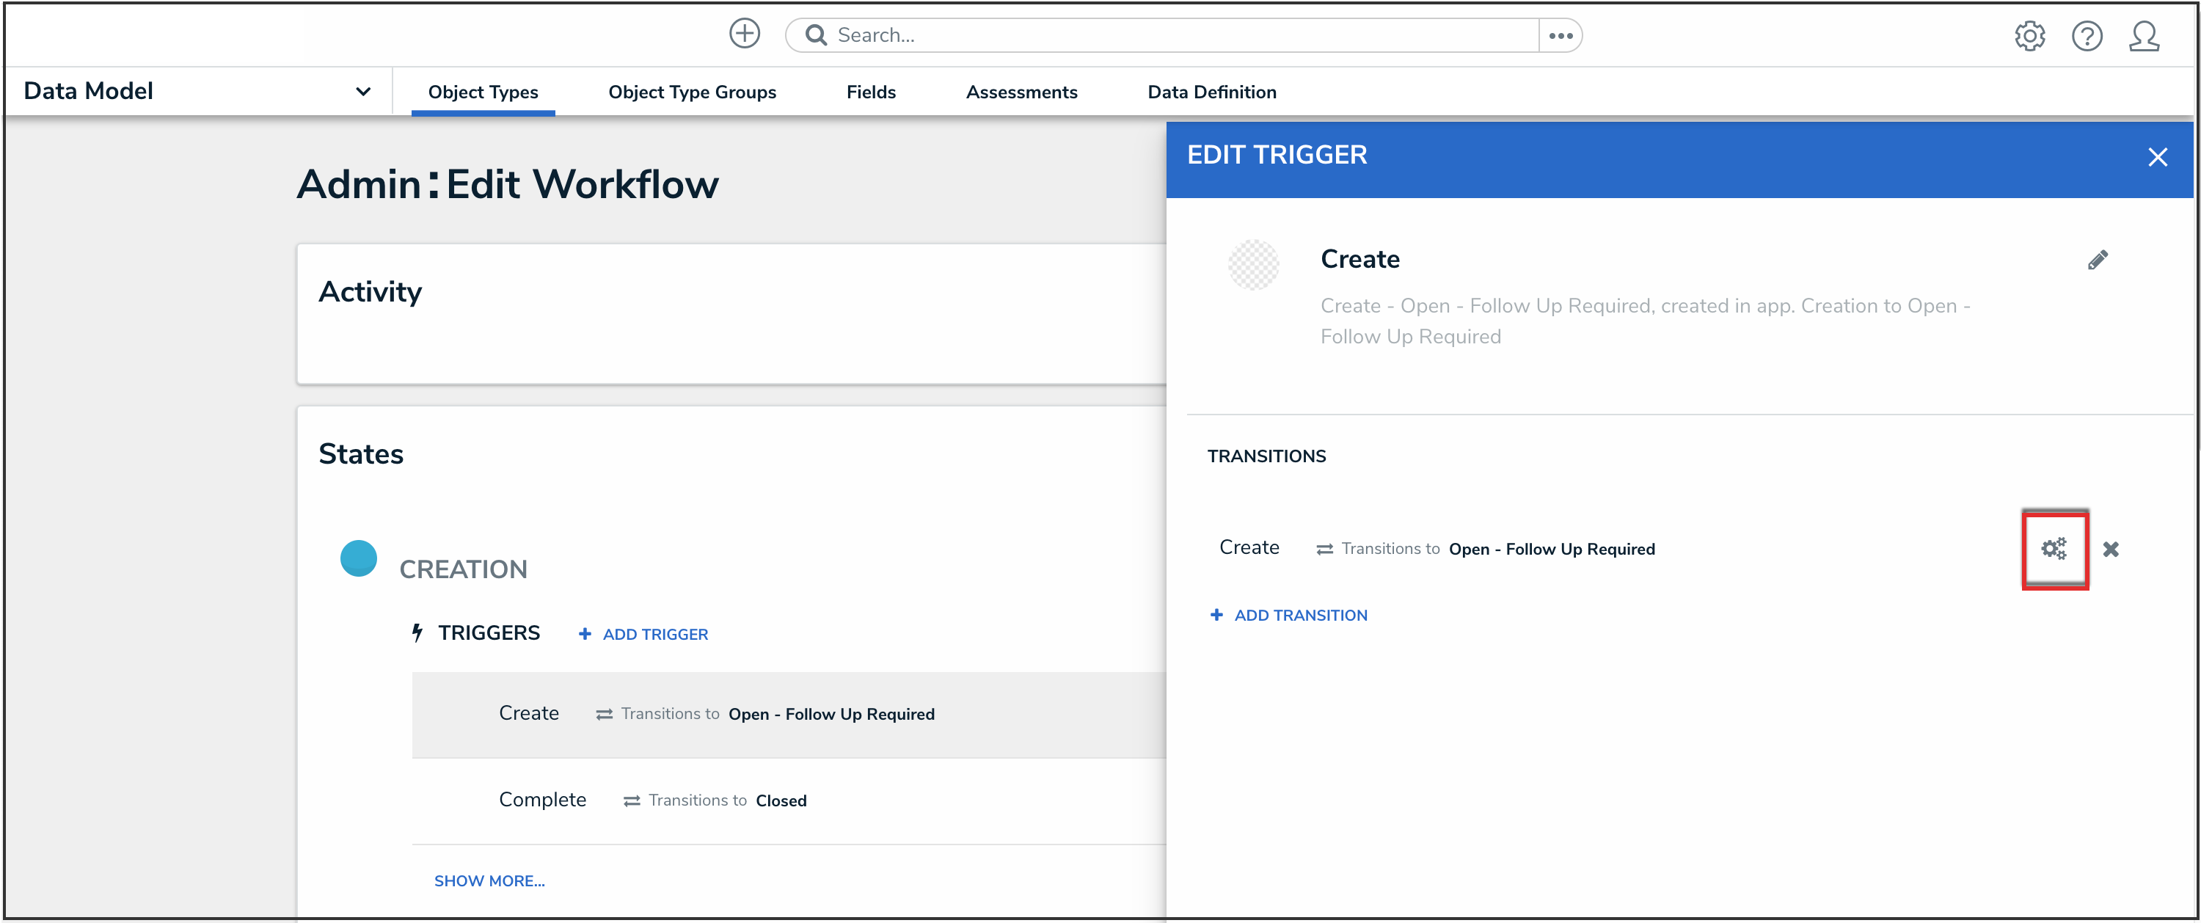Click the blue Creation state color circle
Viewport: 2201px width, 923px height.
tap(358, 559)
